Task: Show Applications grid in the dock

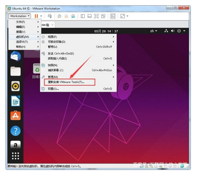Action: tap(15, 156)
